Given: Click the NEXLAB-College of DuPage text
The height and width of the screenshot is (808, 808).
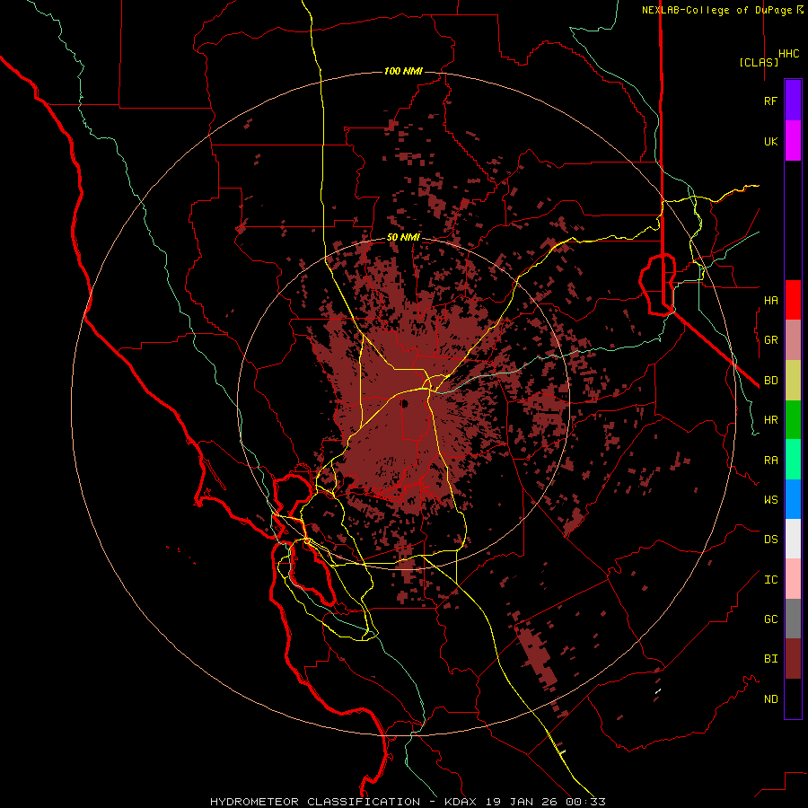Looking at the screenshot, I should tap(716, 10).
